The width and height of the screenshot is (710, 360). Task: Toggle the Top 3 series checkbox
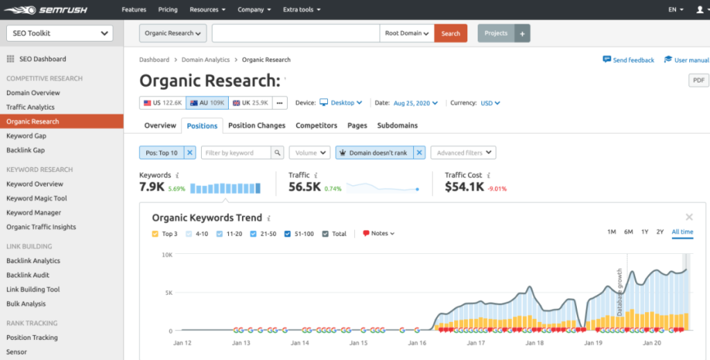(x=155, y=234)
